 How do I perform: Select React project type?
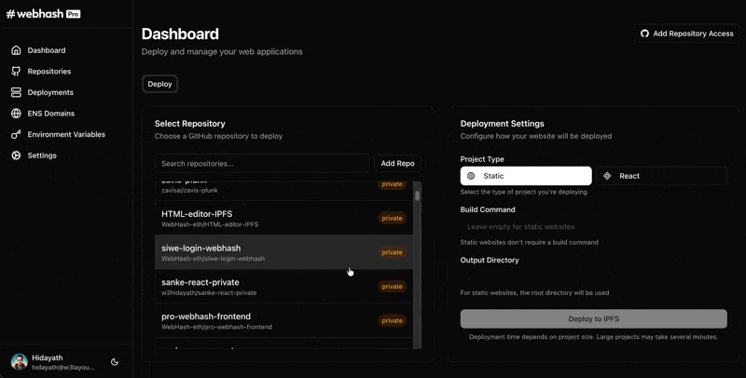[x=661, y=176]
